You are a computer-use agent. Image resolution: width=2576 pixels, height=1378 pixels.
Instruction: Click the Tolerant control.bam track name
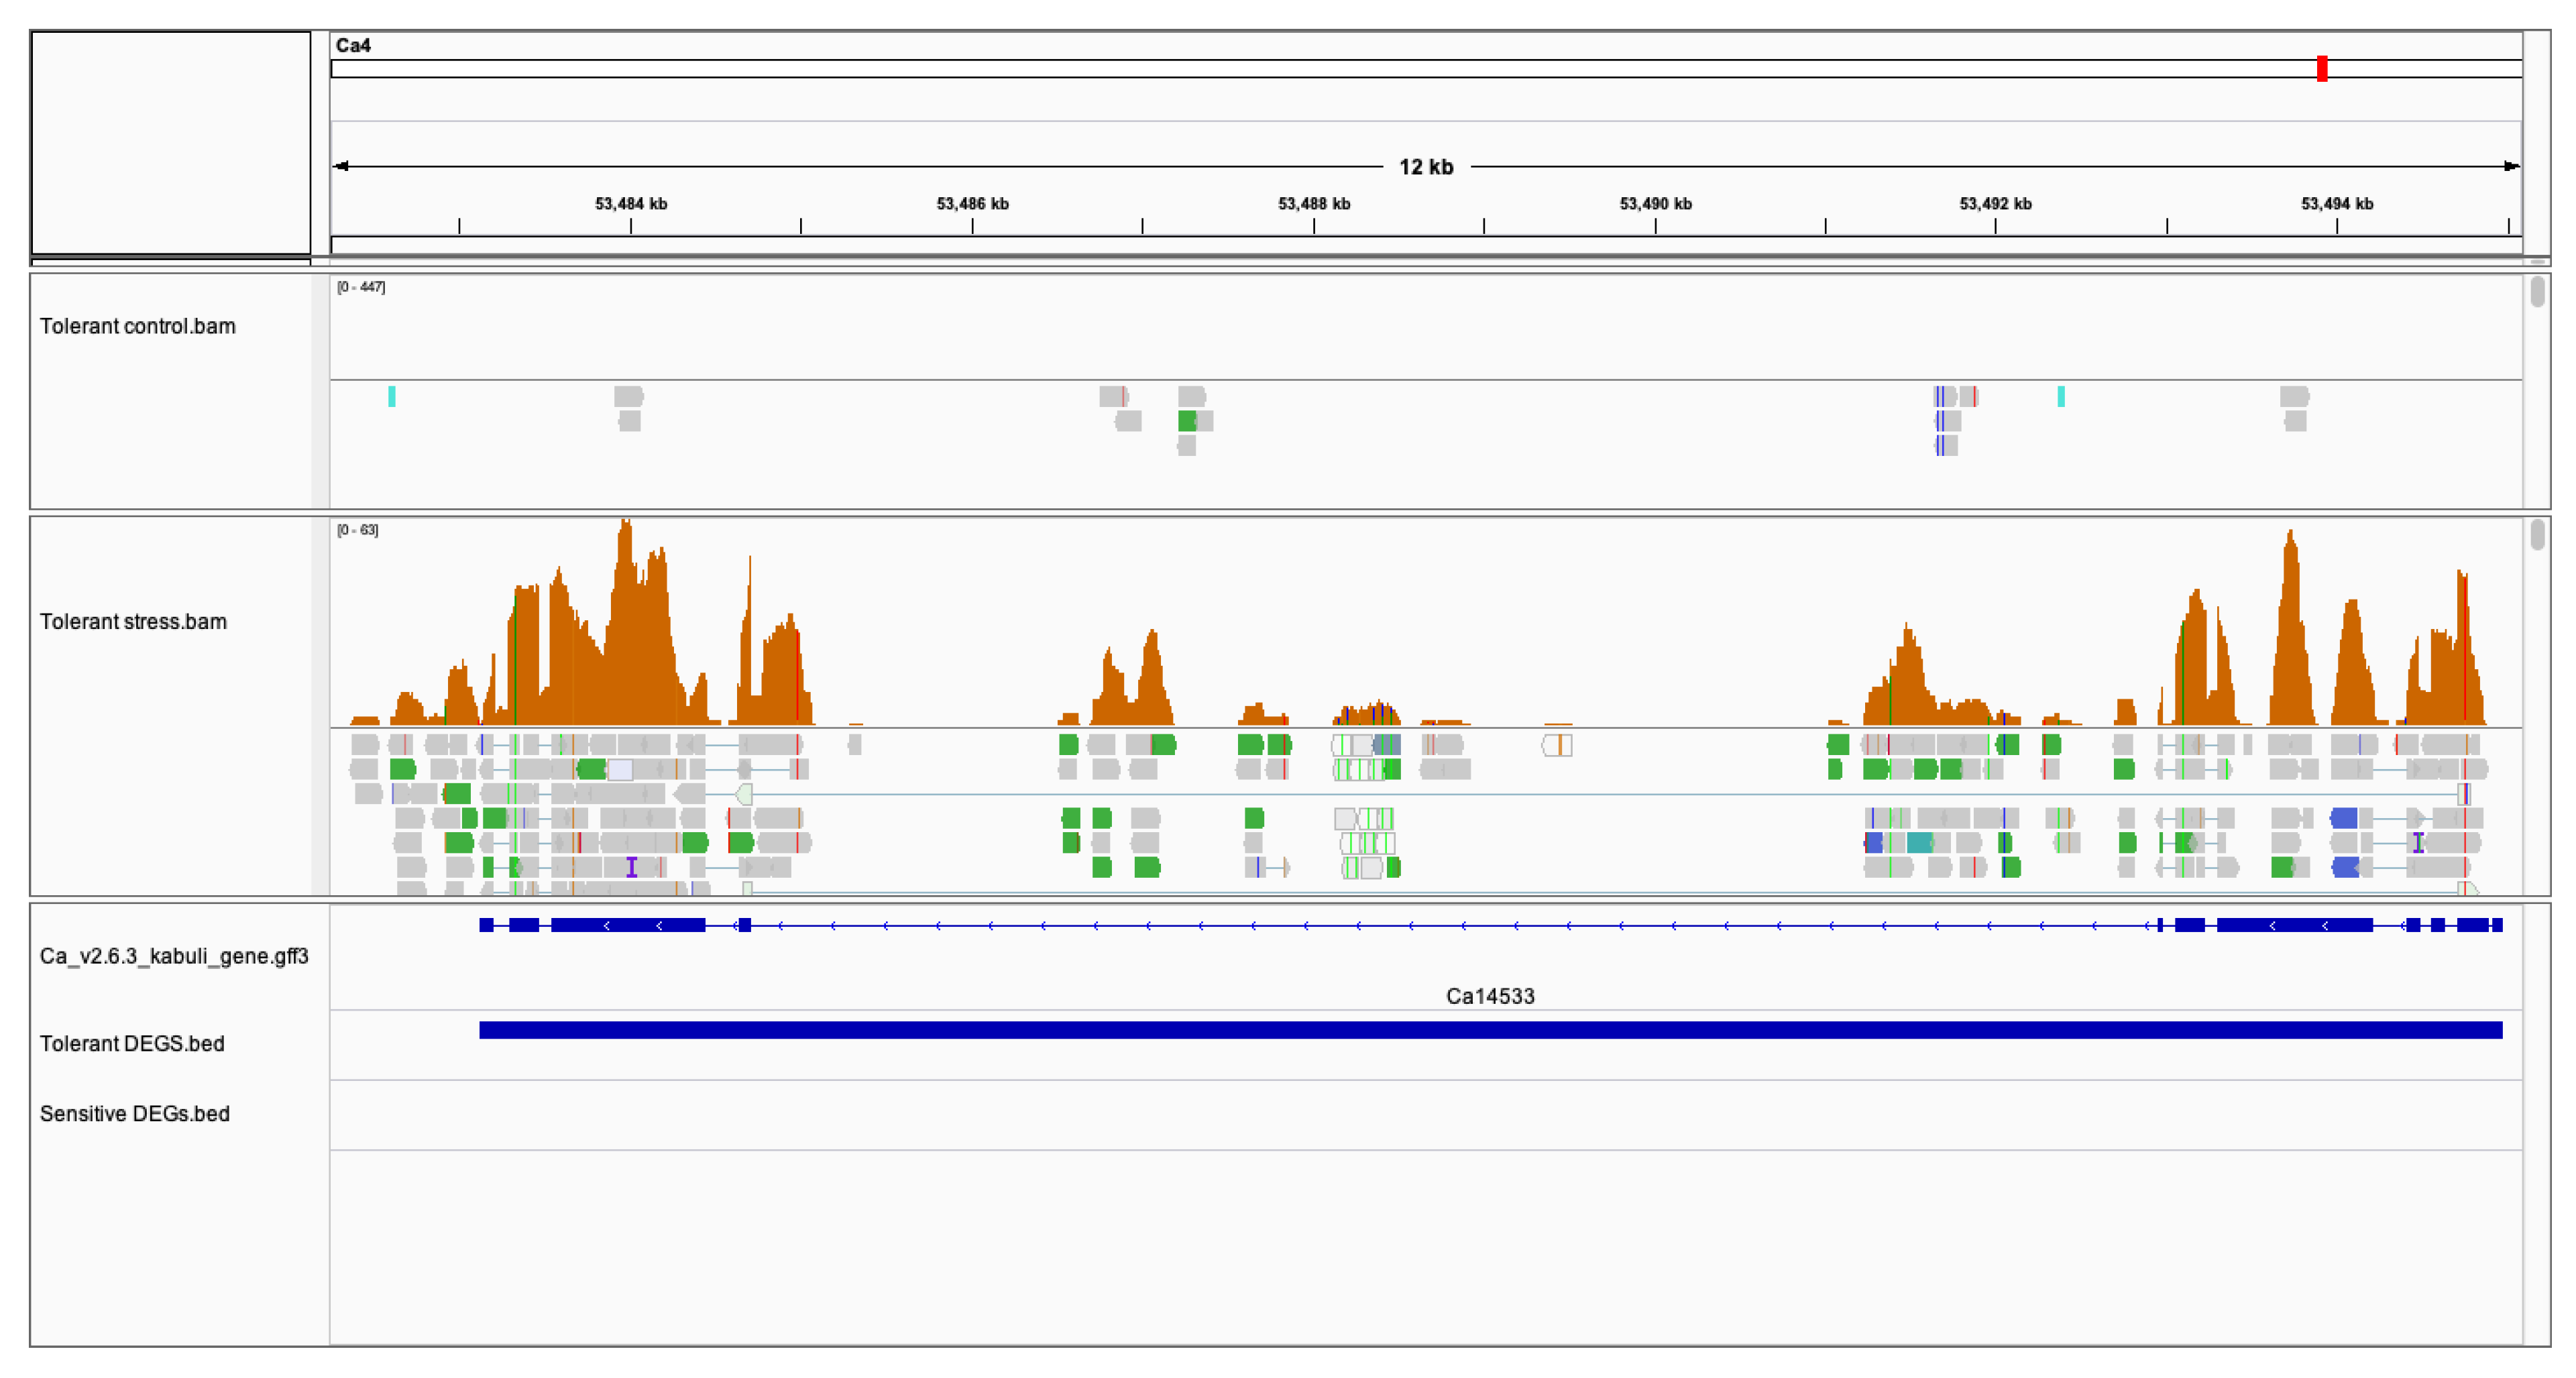(x=137, y=326)
